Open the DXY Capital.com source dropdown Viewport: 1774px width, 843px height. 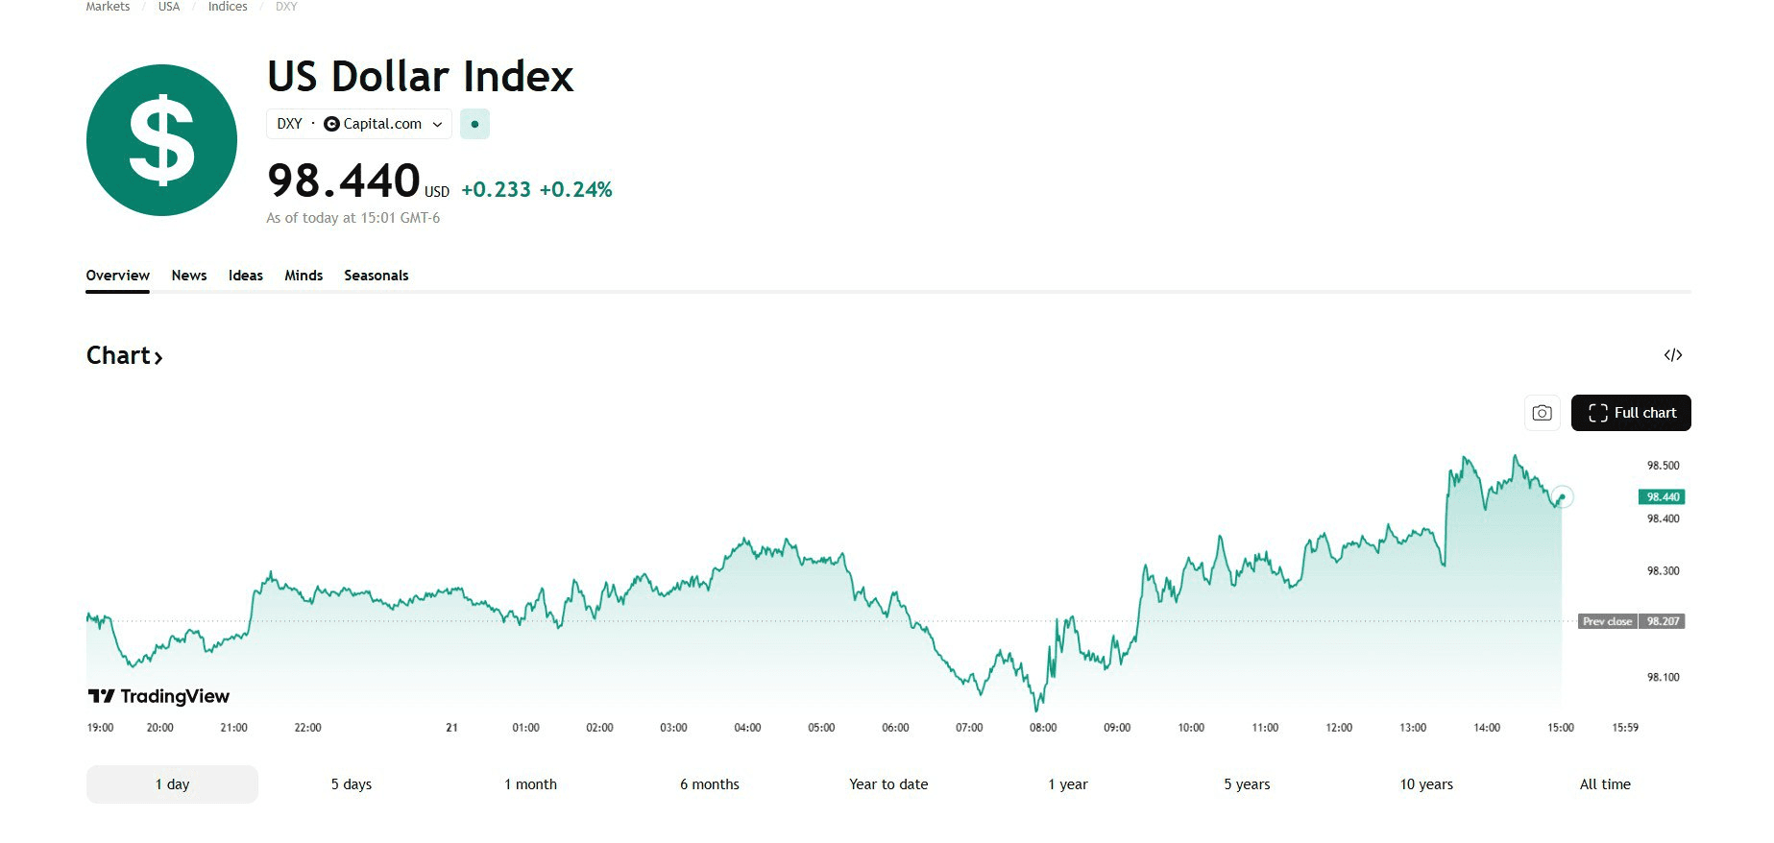358,124
